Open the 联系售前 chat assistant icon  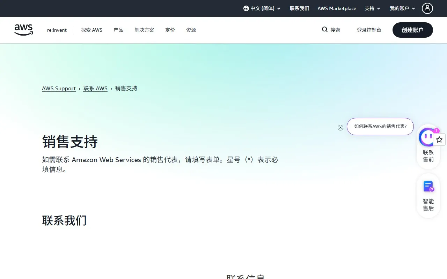[427, 137]
